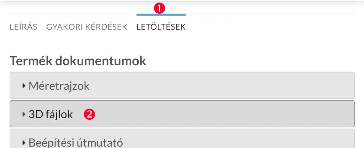The height and width of the screenshot is (148, 364).
Task: Click the arrow icon before Beépítési útmutató
Action: click(x=24, y=142)
